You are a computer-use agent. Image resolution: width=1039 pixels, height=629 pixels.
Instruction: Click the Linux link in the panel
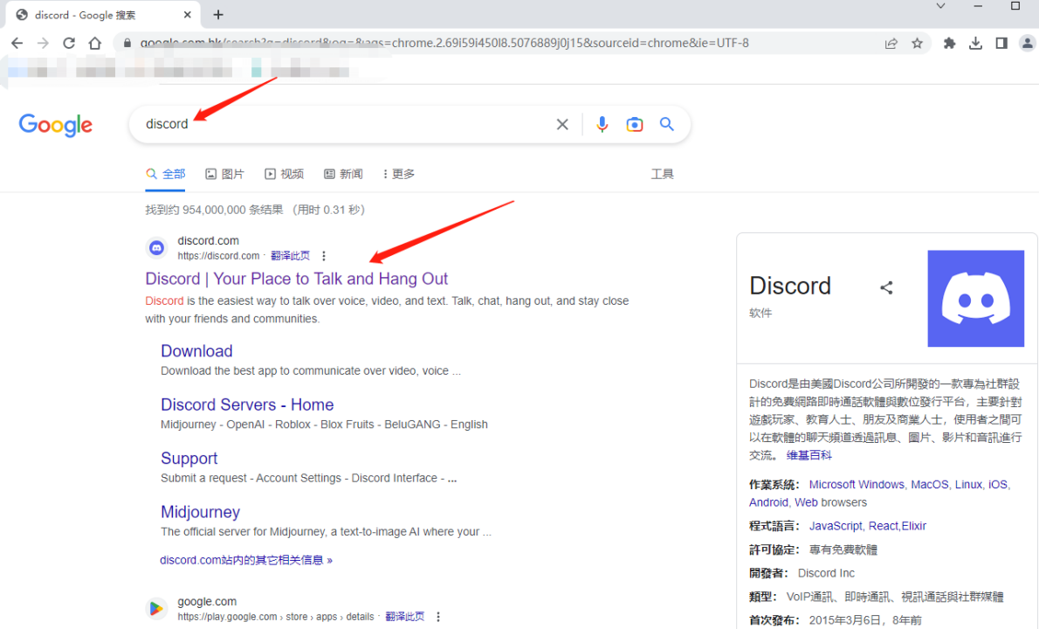tap(968, 485)
